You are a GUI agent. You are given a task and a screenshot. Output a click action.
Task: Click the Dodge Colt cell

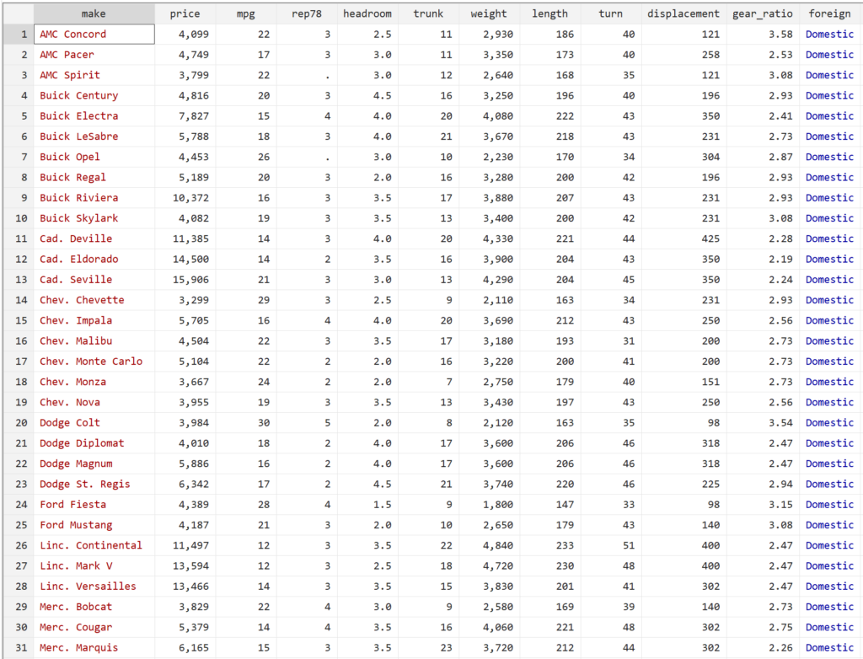pyautogui.click(x=94, y=423)
